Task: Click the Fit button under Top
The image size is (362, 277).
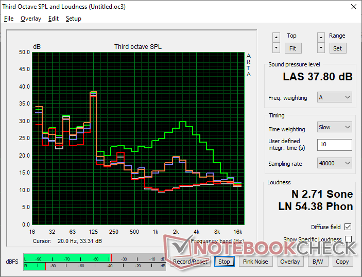Action: coord(292,48)
